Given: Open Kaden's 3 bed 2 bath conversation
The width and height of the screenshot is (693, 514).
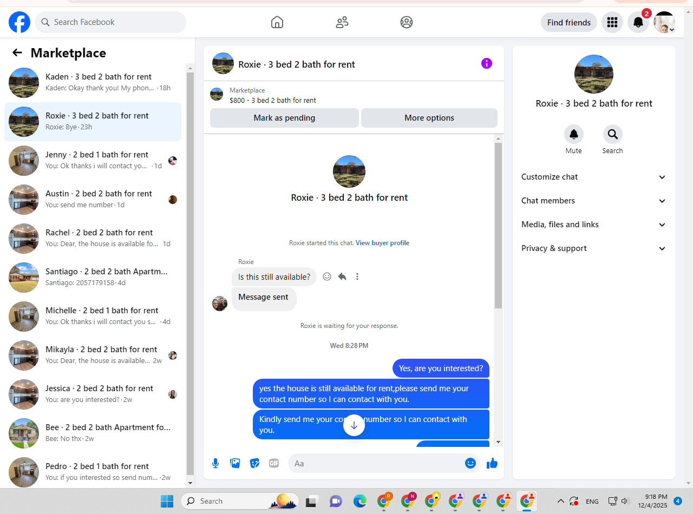Looking at the screenshot, I should click(93, 83).
